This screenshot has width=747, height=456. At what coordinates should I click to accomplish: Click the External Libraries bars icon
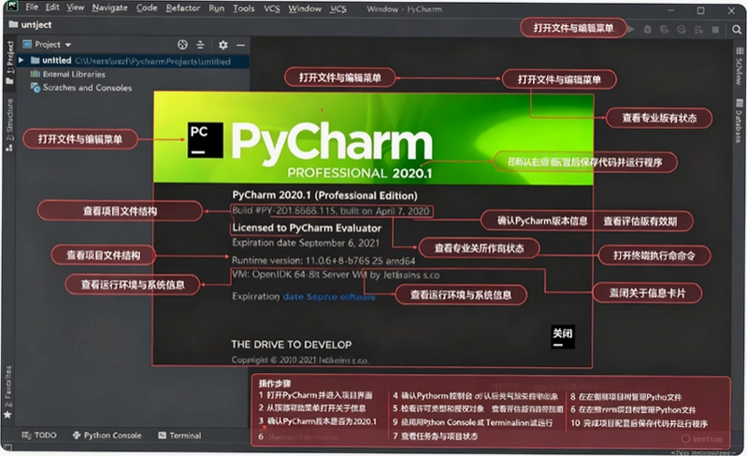point(35,74)
